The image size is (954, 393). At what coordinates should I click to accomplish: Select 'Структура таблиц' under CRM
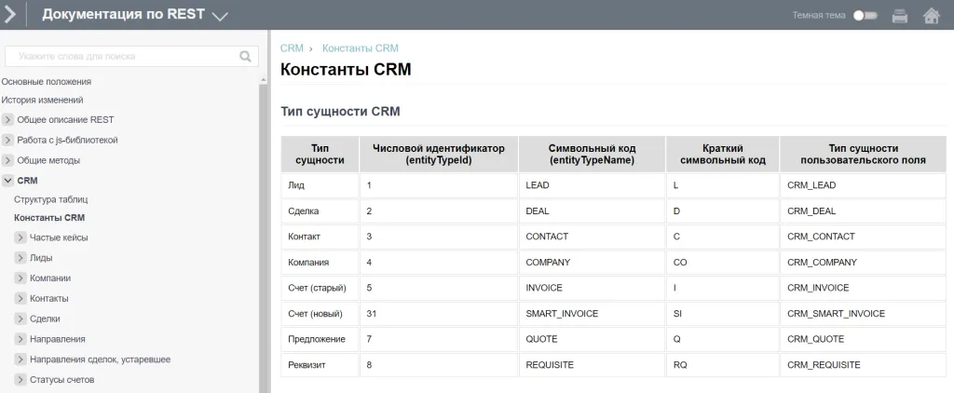pyautogui.click(x=50, y=199)
